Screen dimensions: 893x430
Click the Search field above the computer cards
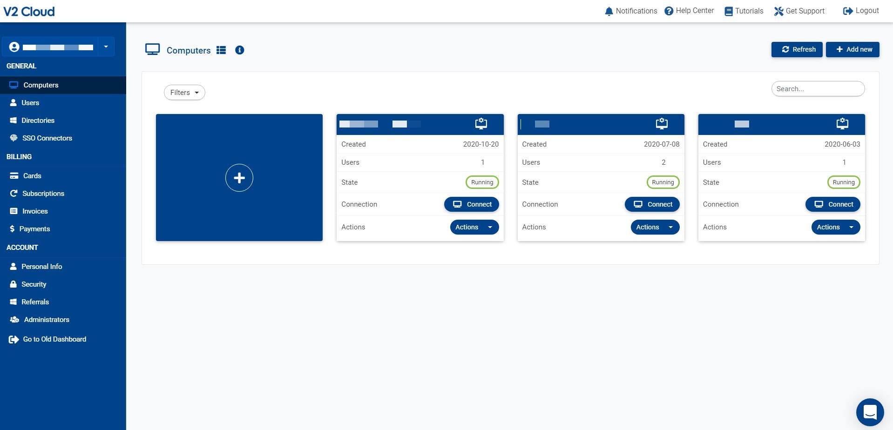click(x=818, y=88)
